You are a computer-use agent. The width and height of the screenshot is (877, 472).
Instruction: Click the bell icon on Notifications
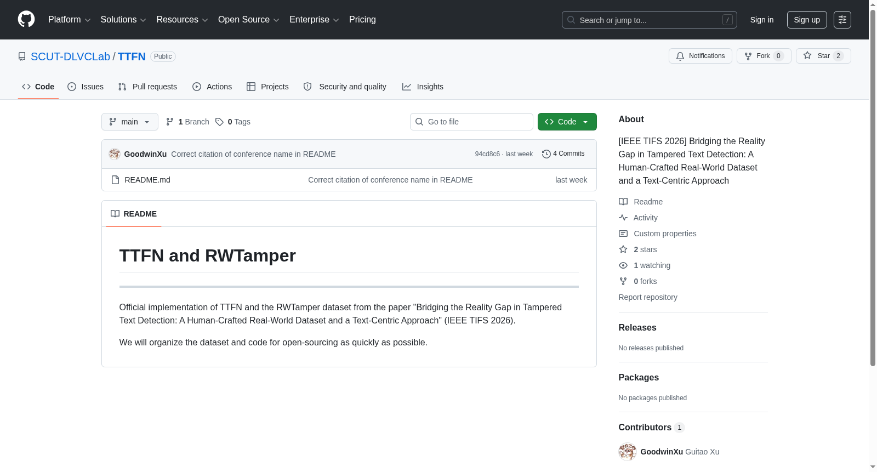click(x=680, y=56)
